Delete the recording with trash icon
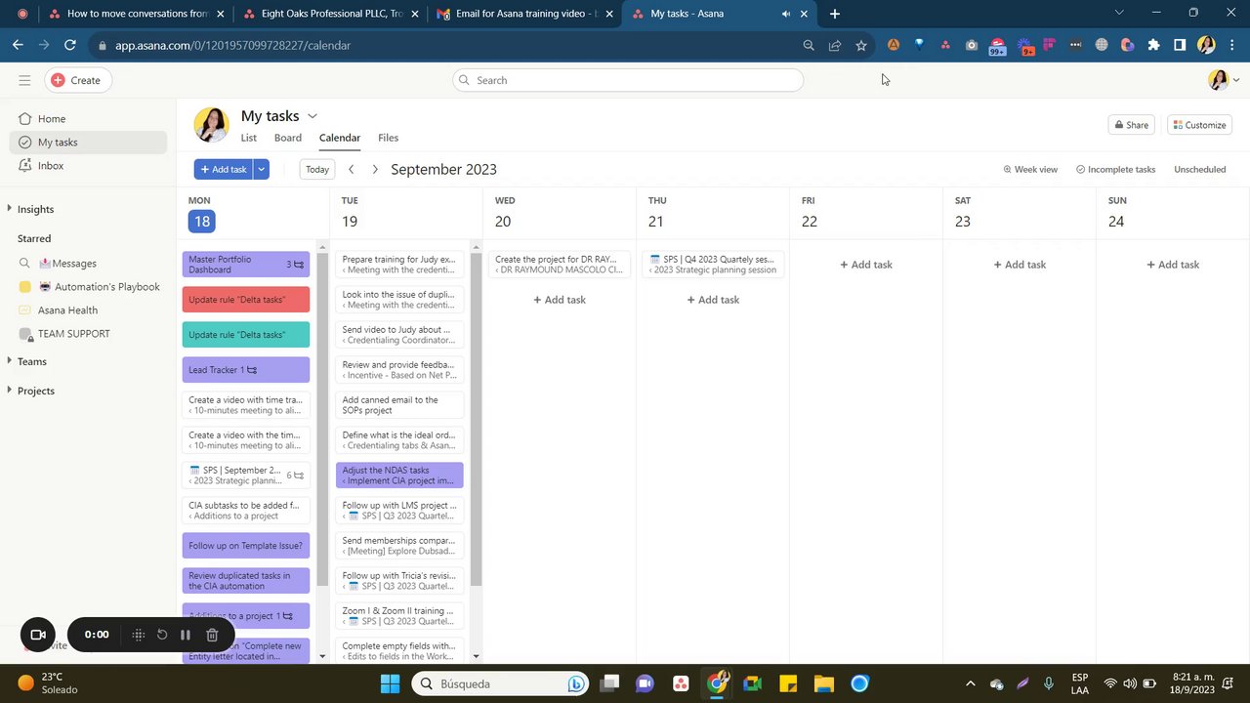The image size is (1250, 703). coord(212,635)
